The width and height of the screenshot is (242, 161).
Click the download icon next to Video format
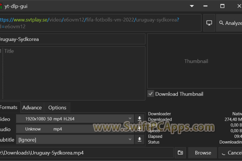[x=139, y=119]
